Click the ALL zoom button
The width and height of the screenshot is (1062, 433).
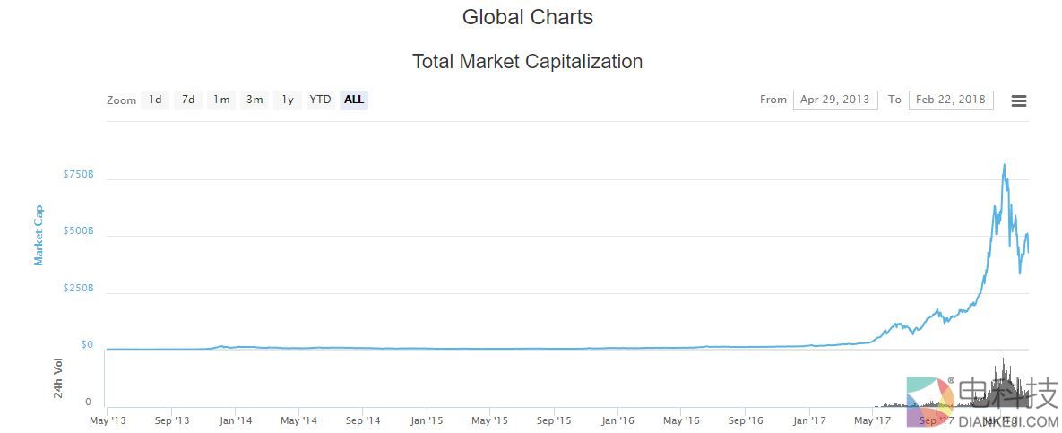click(354, 100)
